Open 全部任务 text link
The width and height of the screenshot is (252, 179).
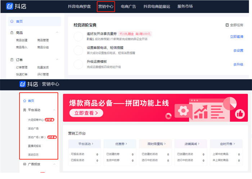(x=237, y=25)
